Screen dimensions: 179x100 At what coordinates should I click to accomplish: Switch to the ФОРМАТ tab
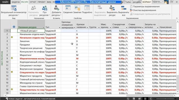(147, 2)
